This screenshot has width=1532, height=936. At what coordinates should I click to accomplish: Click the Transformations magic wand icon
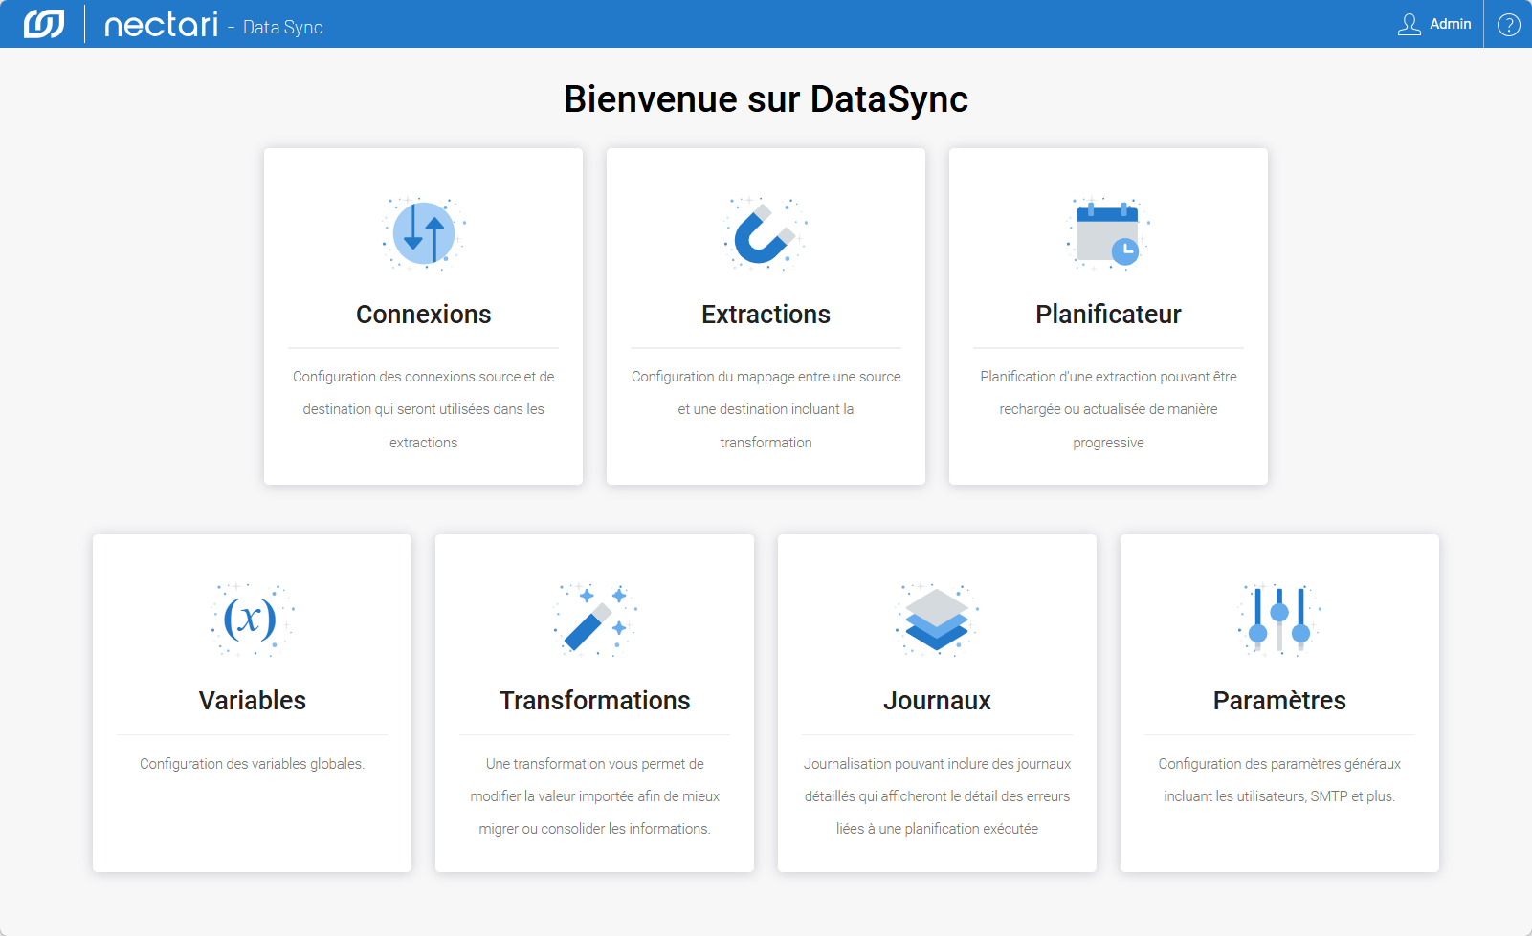(x=594, y=620)
